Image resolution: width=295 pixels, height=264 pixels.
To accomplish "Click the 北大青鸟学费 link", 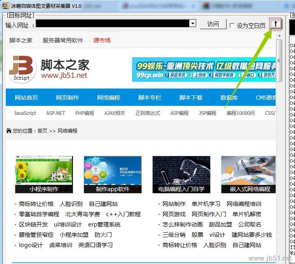I will pyautogui.click(x=83, y=214).
